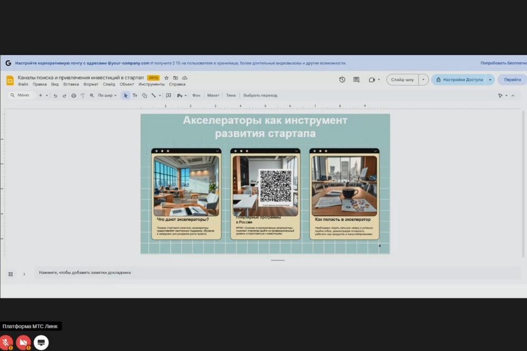The image size is (527, 351).
Task: Click the print icon
Action: (x=74, y=96)
